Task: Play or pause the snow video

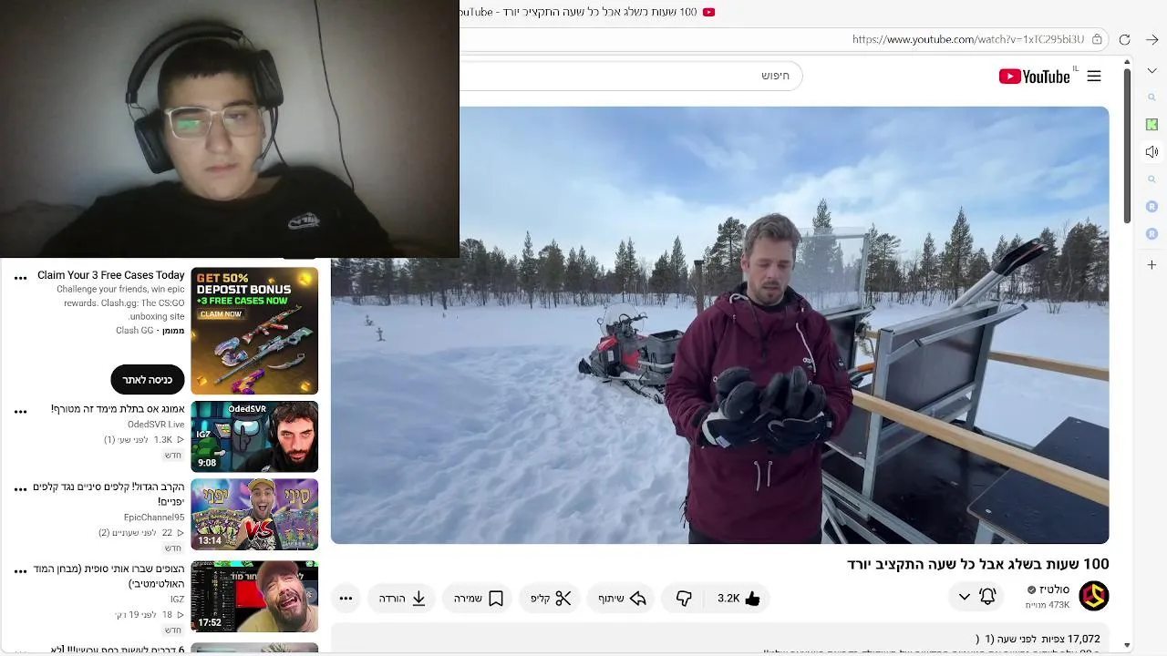Action: pyautogui.click(x=720, y=325)
